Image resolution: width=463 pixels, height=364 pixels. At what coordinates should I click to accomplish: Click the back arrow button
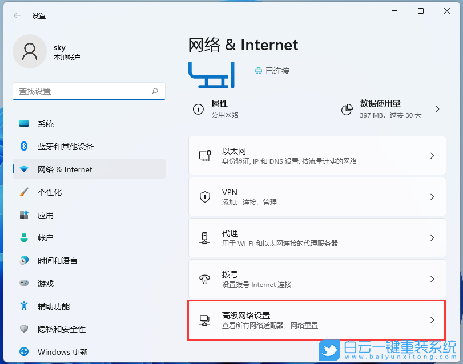click(15, 15)
